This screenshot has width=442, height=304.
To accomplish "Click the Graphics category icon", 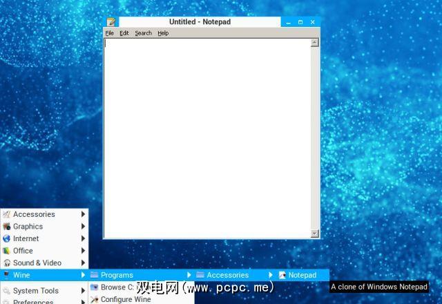I will click(x=6, y=227).
